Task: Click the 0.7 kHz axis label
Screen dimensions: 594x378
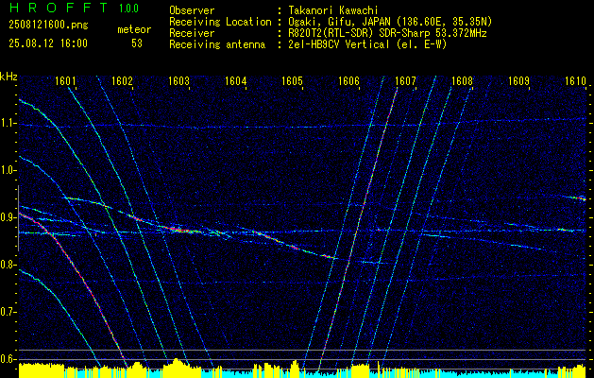Action: [x=8, y=312]
